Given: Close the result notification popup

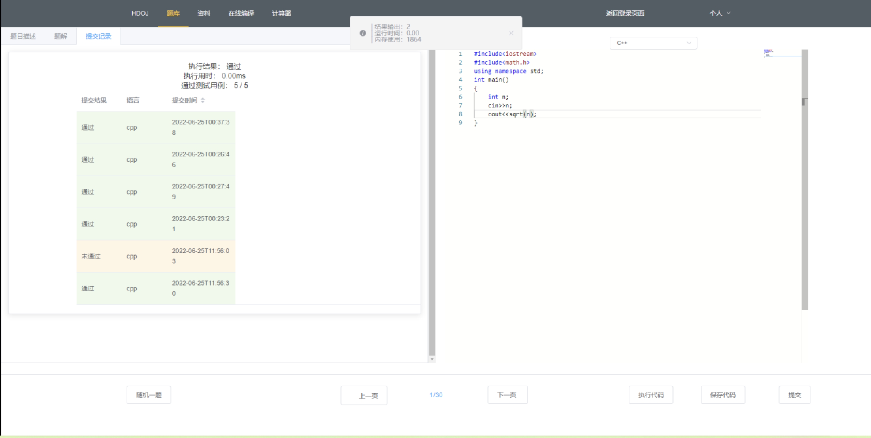Looking at the screenshot, I should pos(511,33).
